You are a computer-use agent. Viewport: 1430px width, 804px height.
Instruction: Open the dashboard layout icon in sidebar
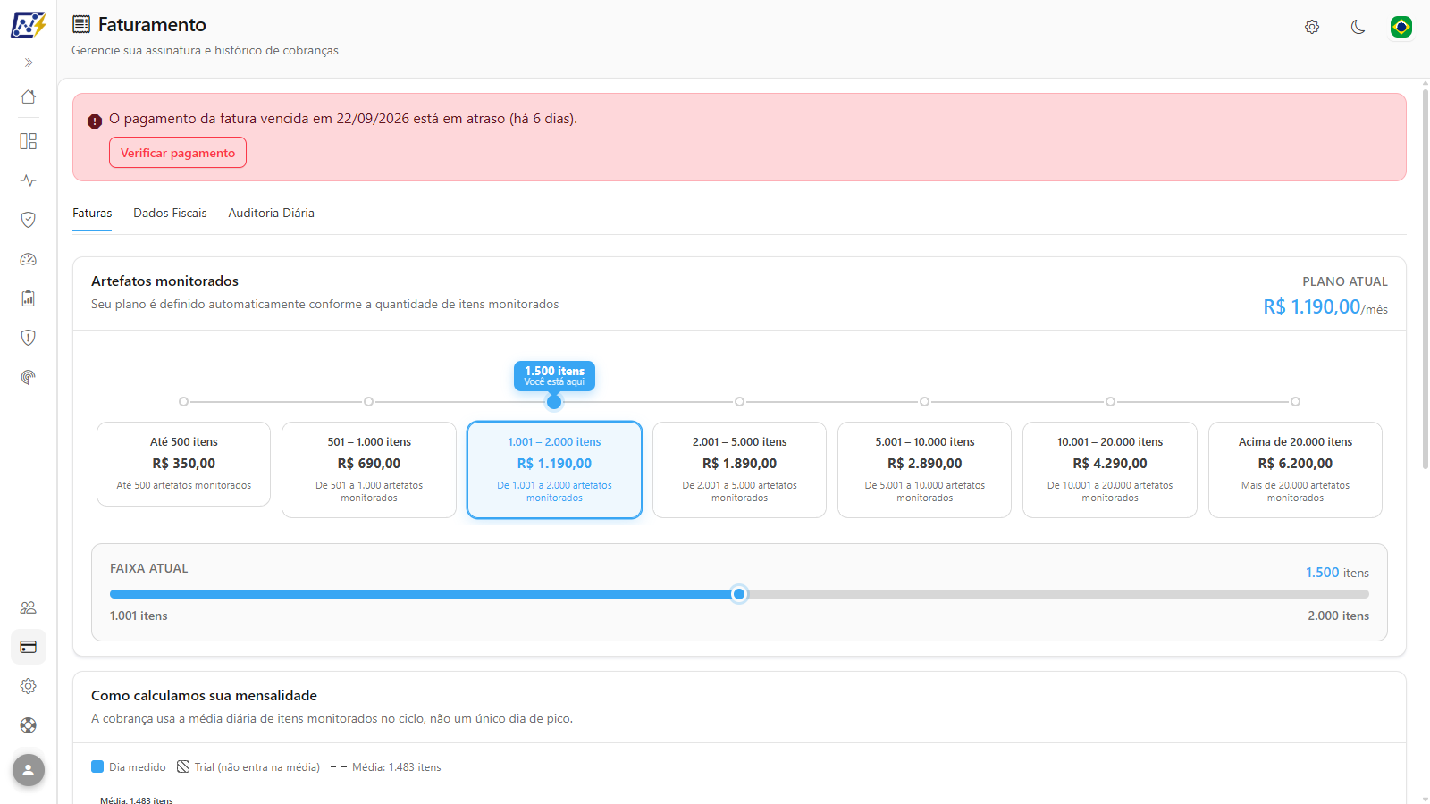point(29,141)
